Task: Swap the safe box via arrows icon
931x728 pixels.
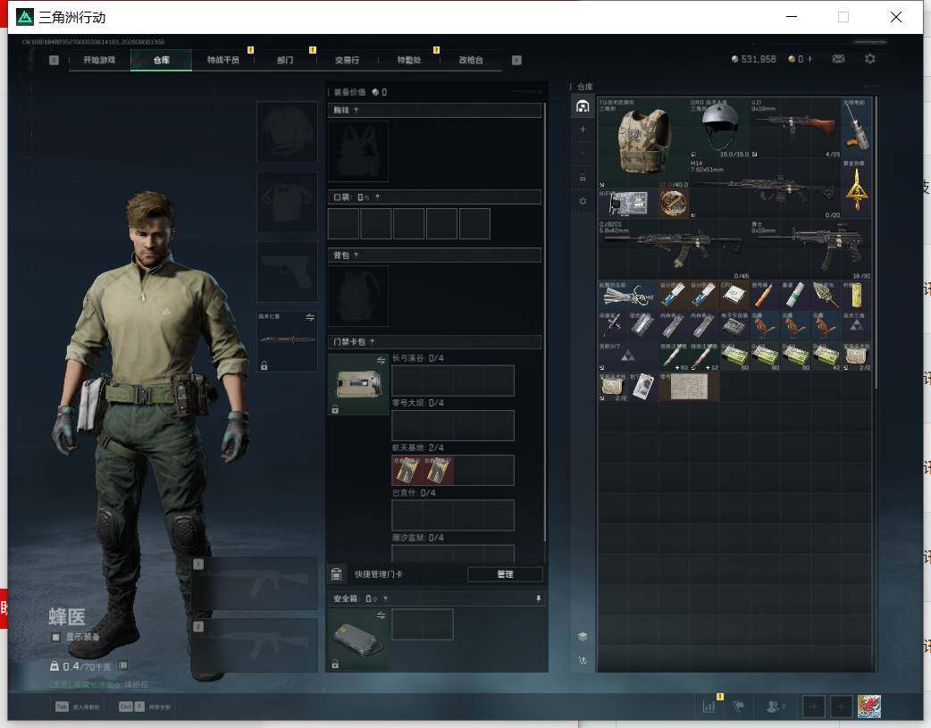Action: 381,615
